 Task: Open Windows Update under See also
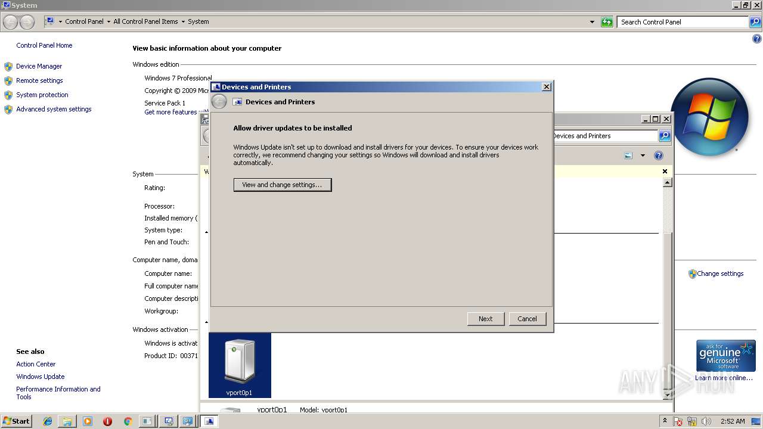(41, 377)
